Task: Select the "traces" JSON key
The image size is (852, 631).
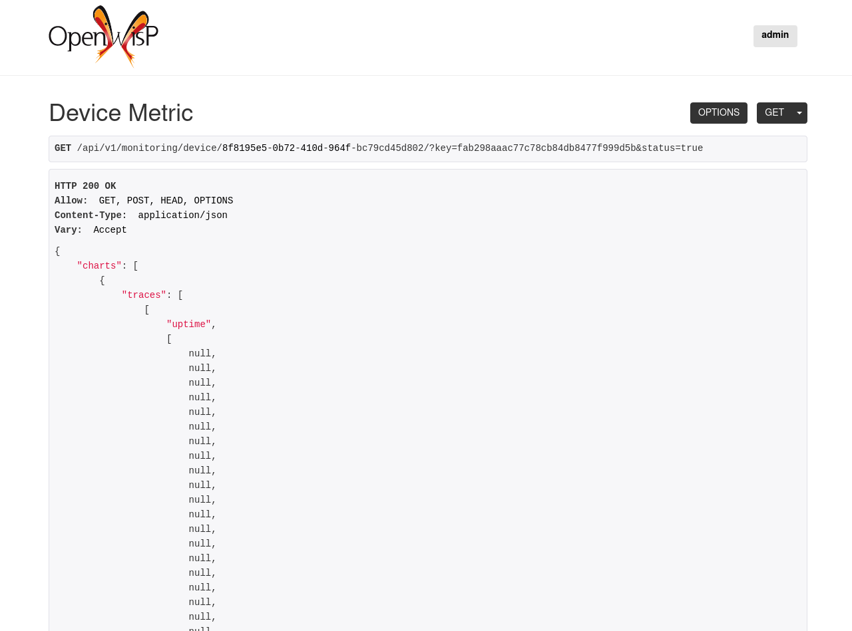Action: [144, 295]
